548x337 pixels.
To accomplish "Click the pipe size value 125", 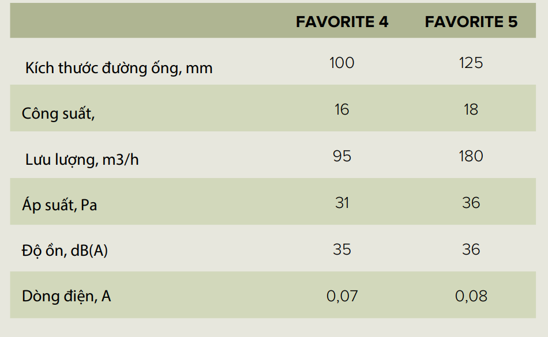I will (471, 62).
